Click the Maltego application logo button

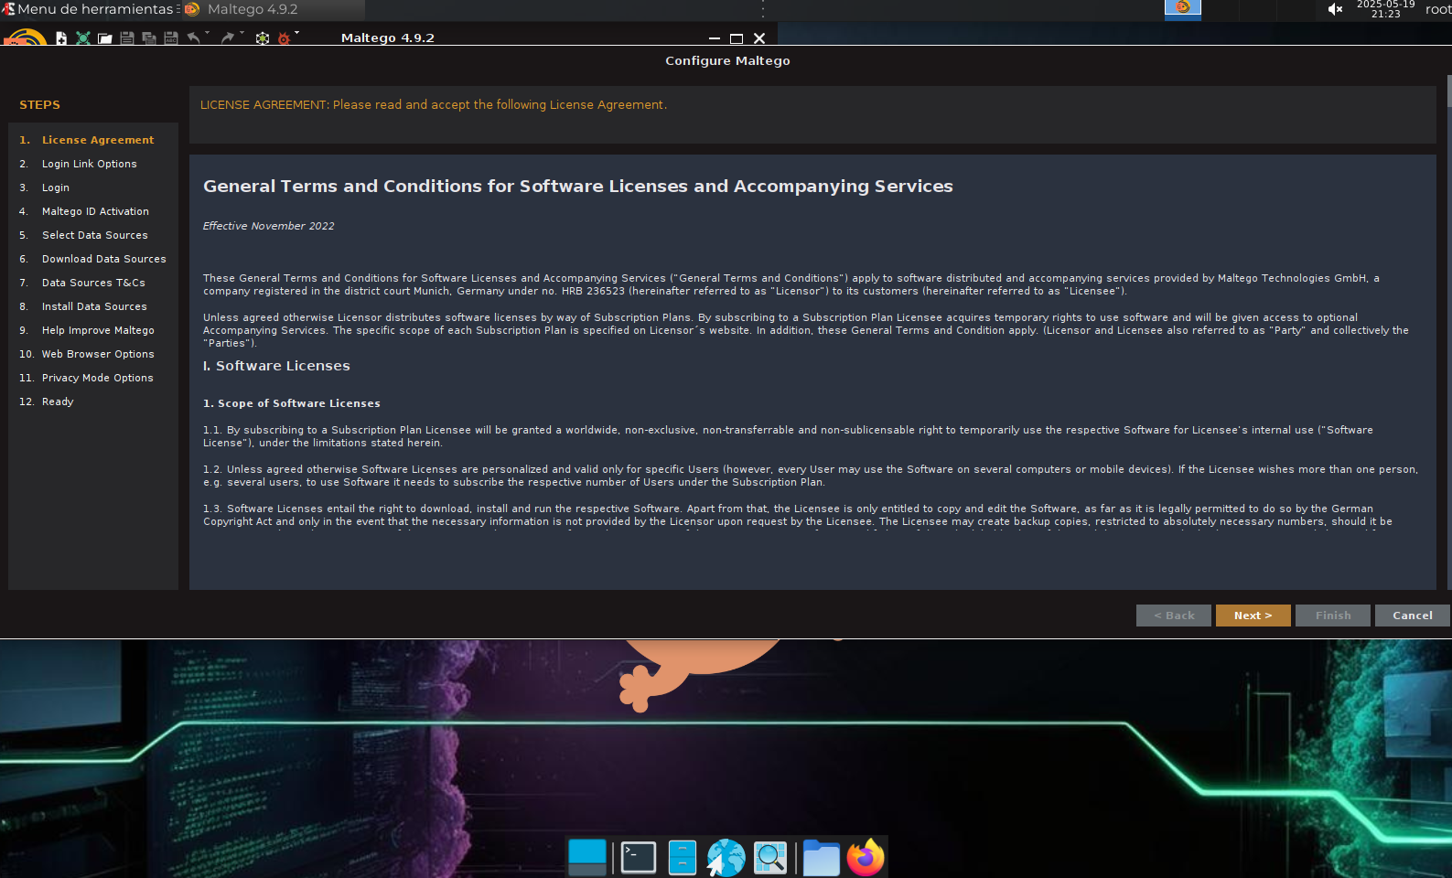(x=25, y=37)
